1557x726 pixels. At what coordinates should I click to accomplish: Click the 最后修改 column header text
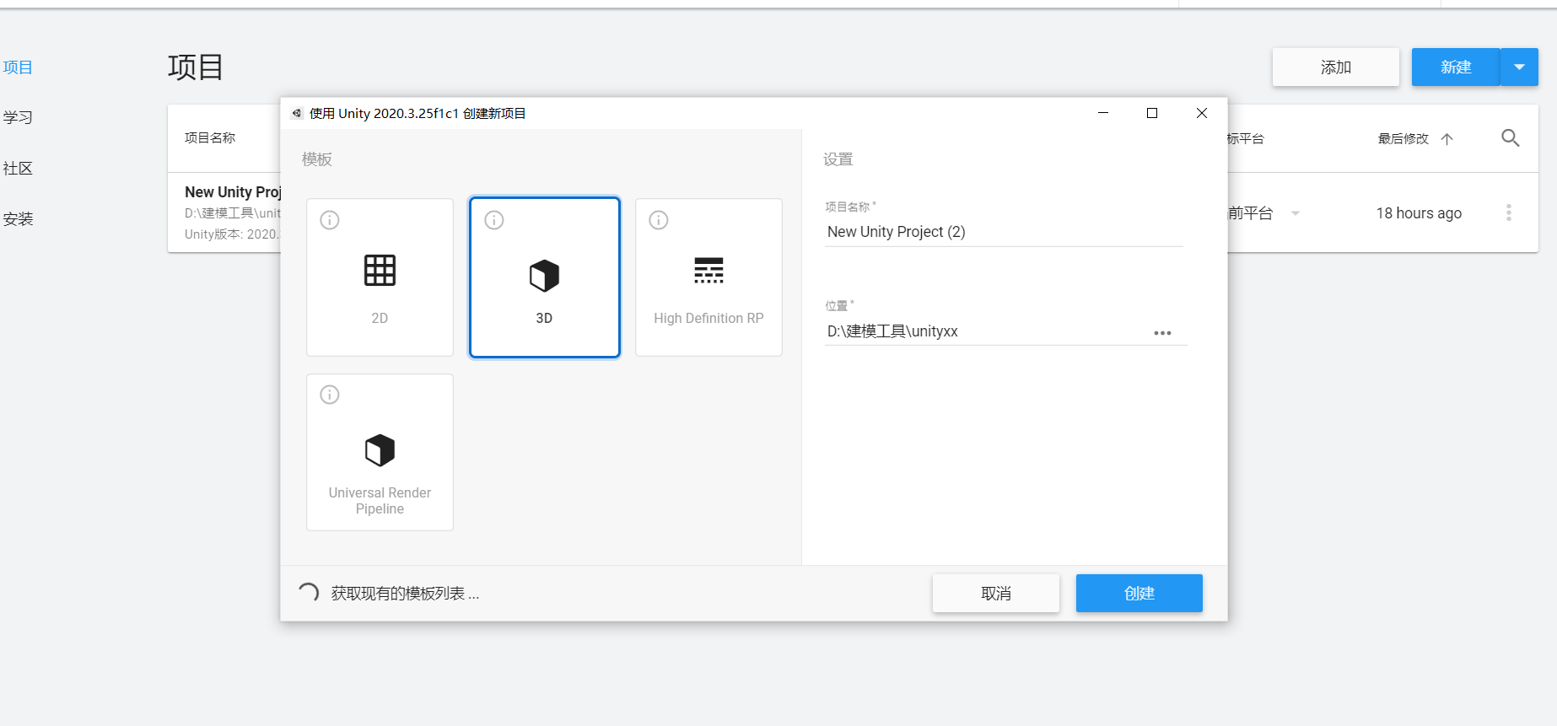pyautogui.click(x=1403, y=139)
